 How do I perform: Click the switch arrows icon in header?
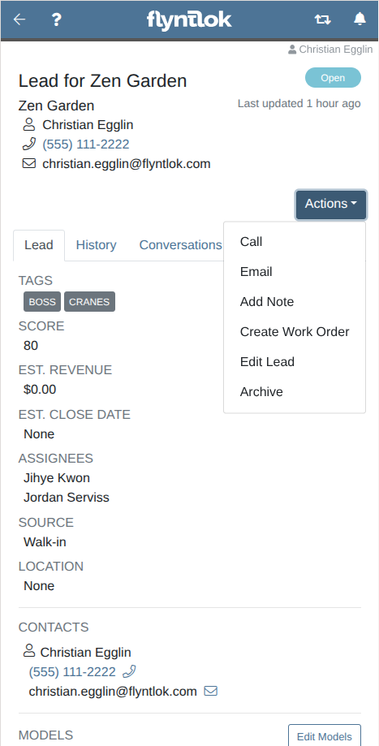[x=322, y=19]
